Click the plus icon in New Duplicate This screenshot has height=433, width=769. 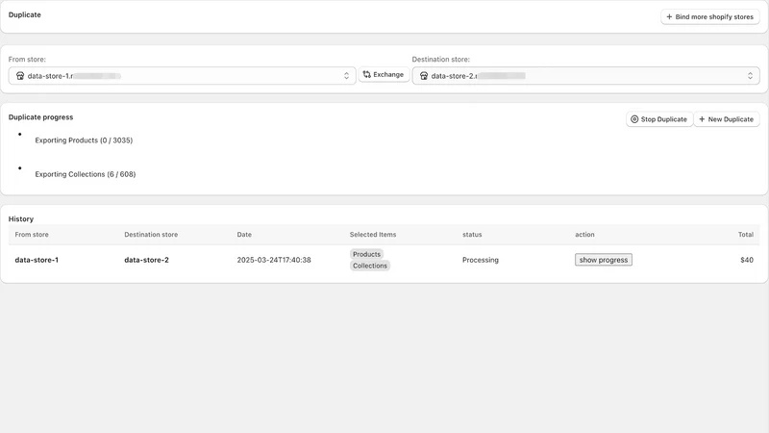tap(702, 119)
